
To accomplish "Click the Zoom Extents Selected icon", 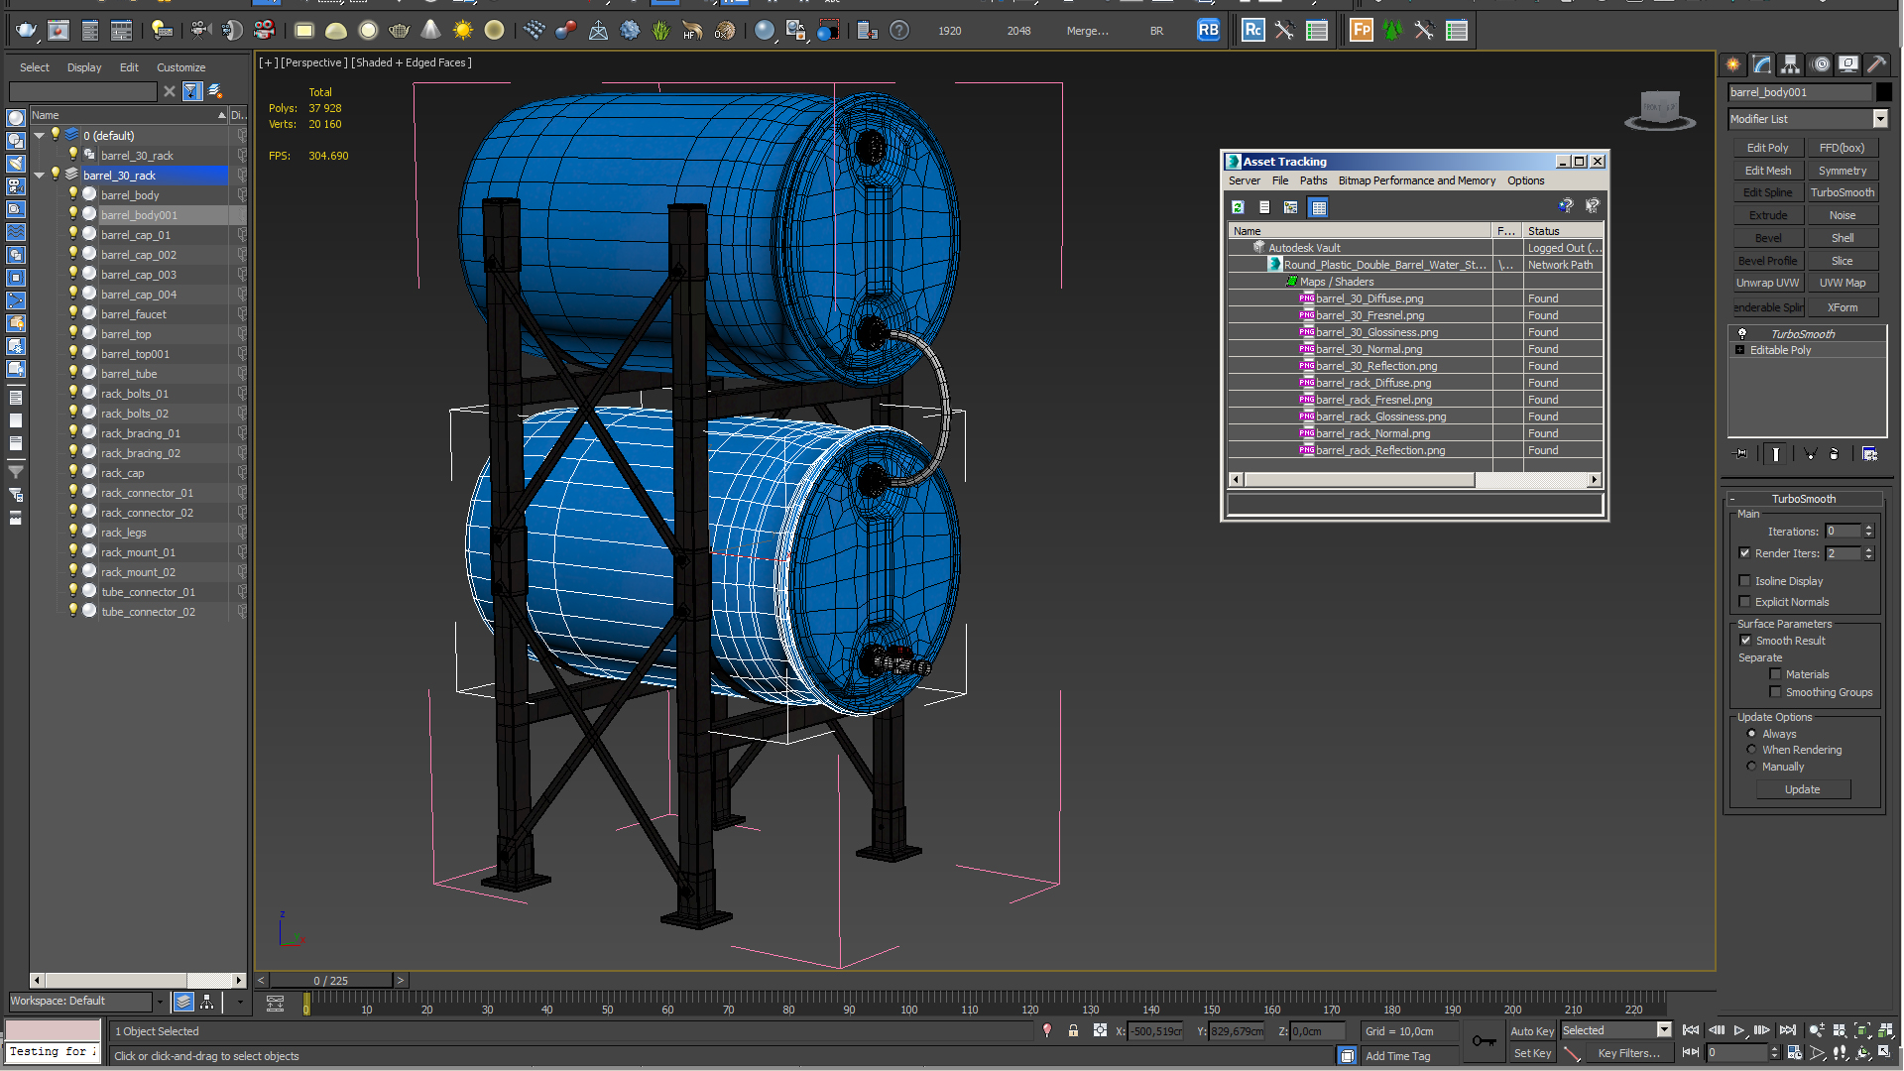I will pos(1861,1031).
